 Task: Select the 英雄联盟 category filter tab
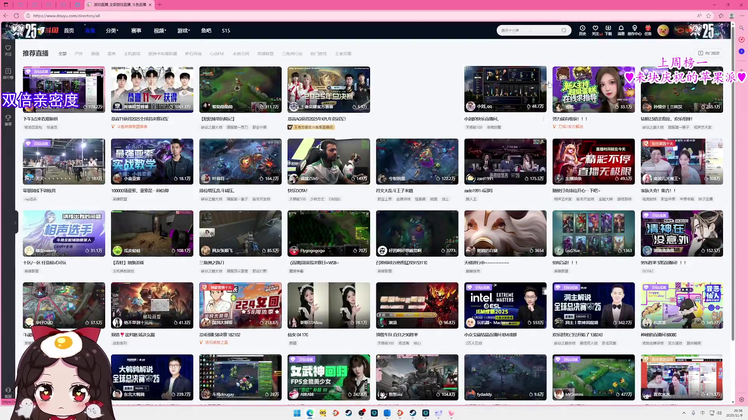[265, 54]
